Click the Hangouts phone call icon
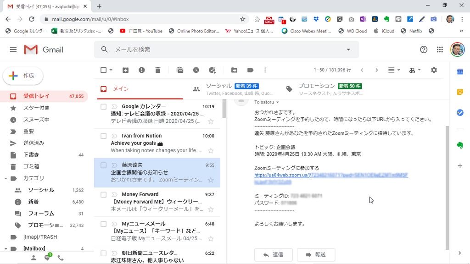The height and width of the screenshot is (264, 470). click(61, 258)
